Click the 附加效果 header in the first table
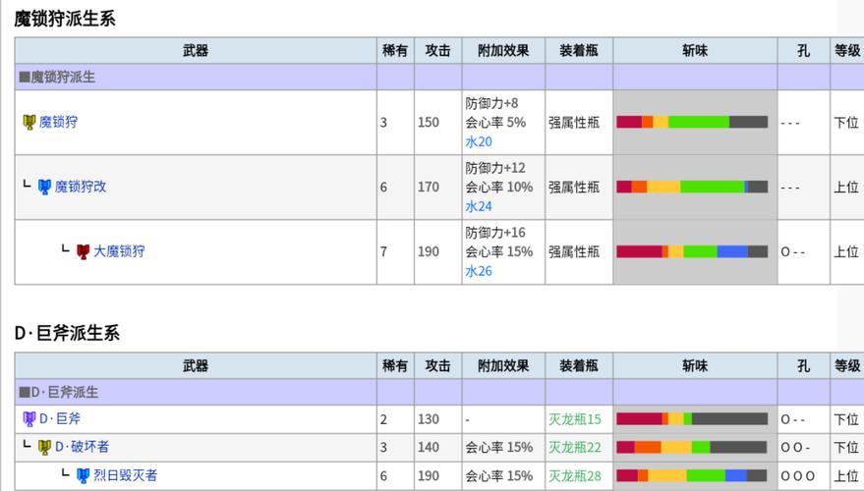 (x=503, y=51)
